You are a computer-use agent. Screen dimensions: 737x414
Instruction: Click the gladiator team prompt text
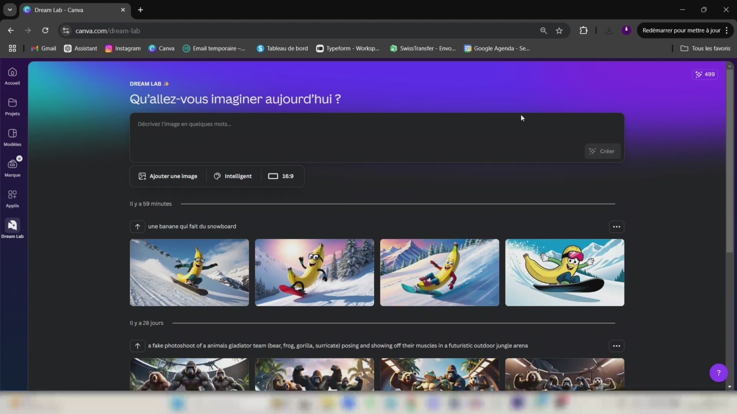coord(338,346)
